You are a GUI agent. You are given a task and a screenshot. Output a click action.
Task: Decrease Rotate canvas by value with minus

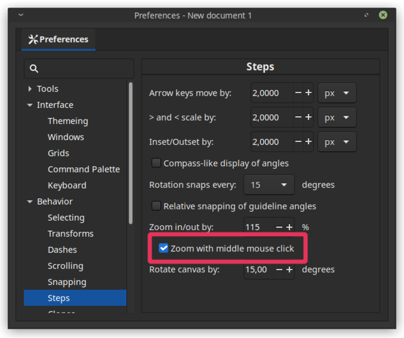click(x=279, y=269)
